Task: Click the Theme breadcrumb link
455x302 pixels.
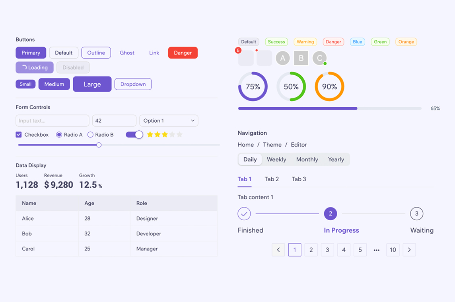Action: click(272, 145)
